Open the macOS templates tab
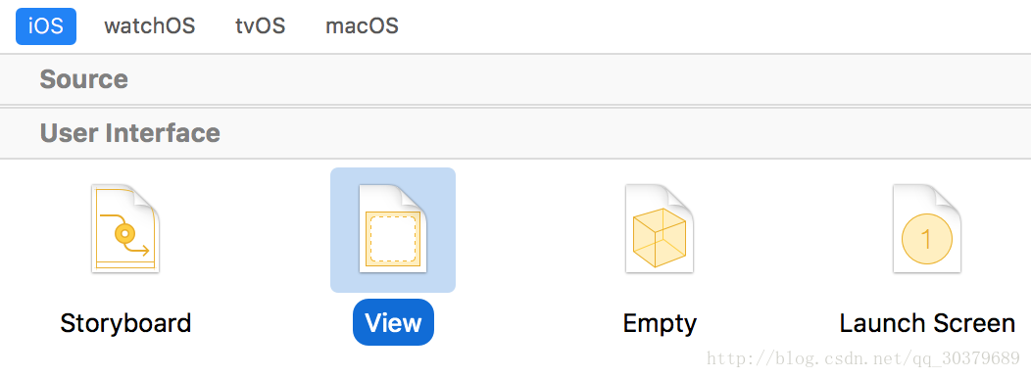This screenshot has height=378, width=1031. click(363, 26)
